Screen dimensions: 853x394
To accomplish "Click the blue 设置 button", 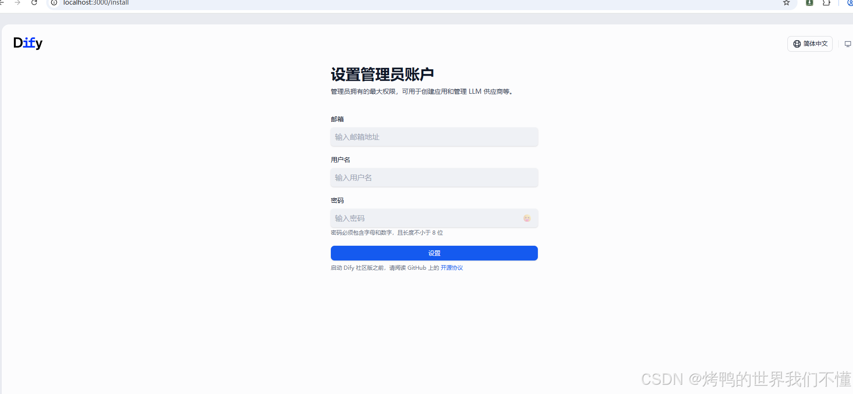I will 434,253.
